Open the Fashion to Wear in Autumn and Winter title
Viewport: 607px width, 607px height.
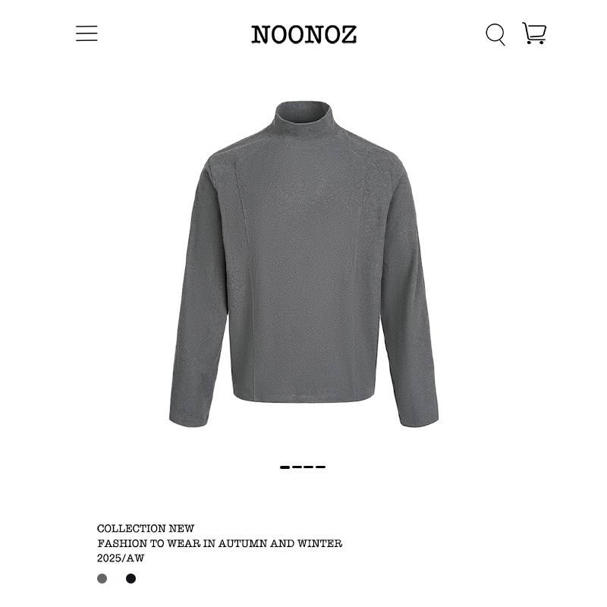click(x=220, y=543)
